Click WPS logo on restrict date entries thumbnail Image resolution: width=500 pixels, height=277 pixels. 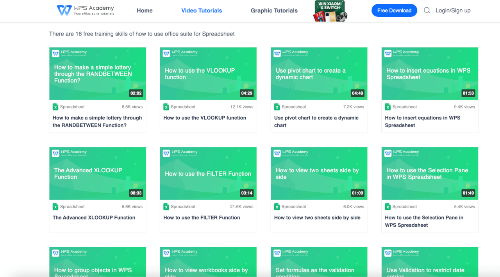[388, 253]
